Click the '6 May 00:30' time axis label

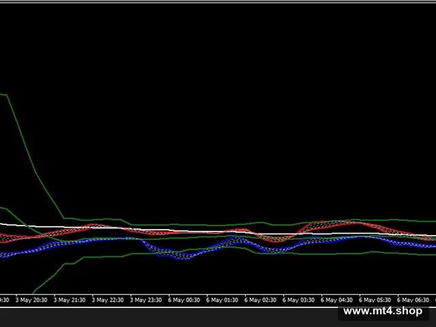click(184, 300)
